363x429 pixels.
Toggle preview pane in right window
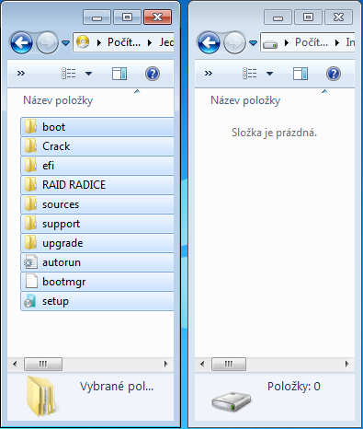coord(301,74)
